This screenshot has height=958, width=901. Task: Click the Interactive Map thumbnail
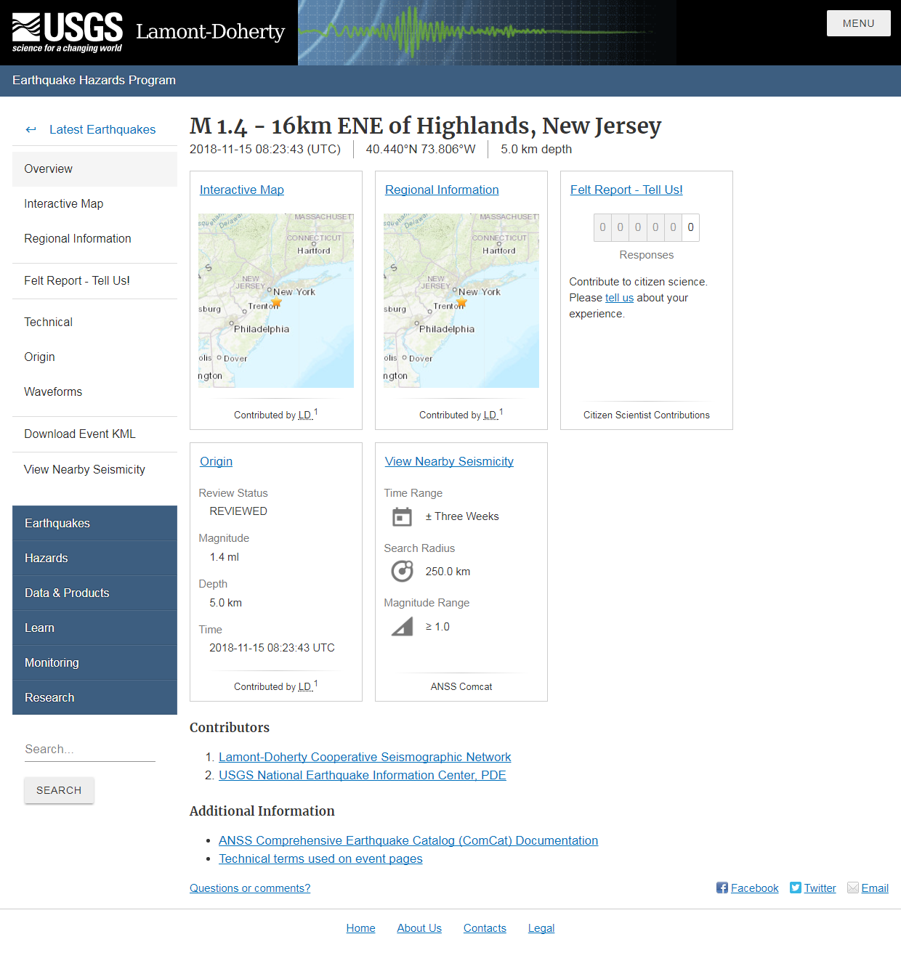pyautogui.click(x=275, y=300)
